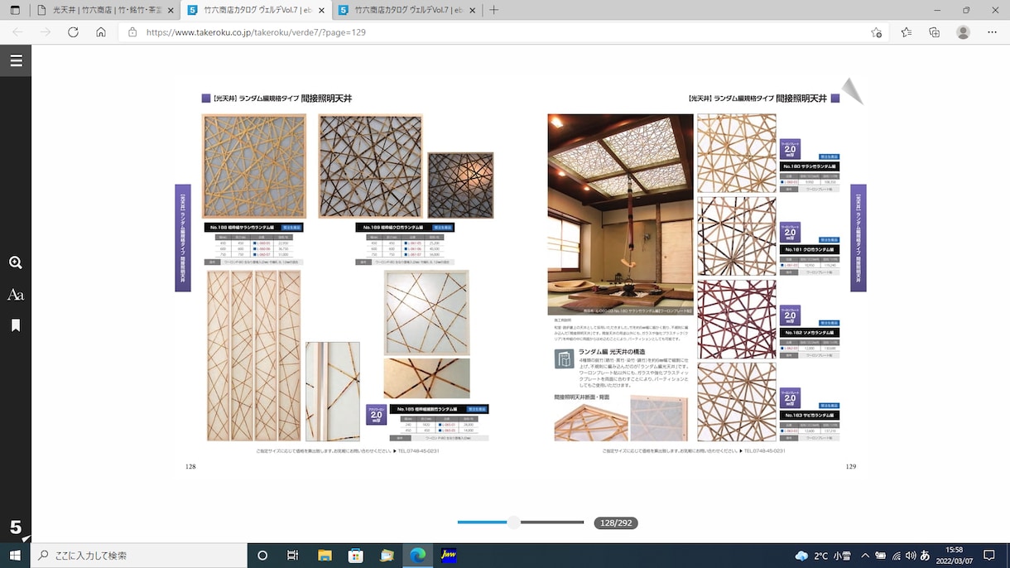Click the magnifier zoom icon in sidebar

pos(16,262)
